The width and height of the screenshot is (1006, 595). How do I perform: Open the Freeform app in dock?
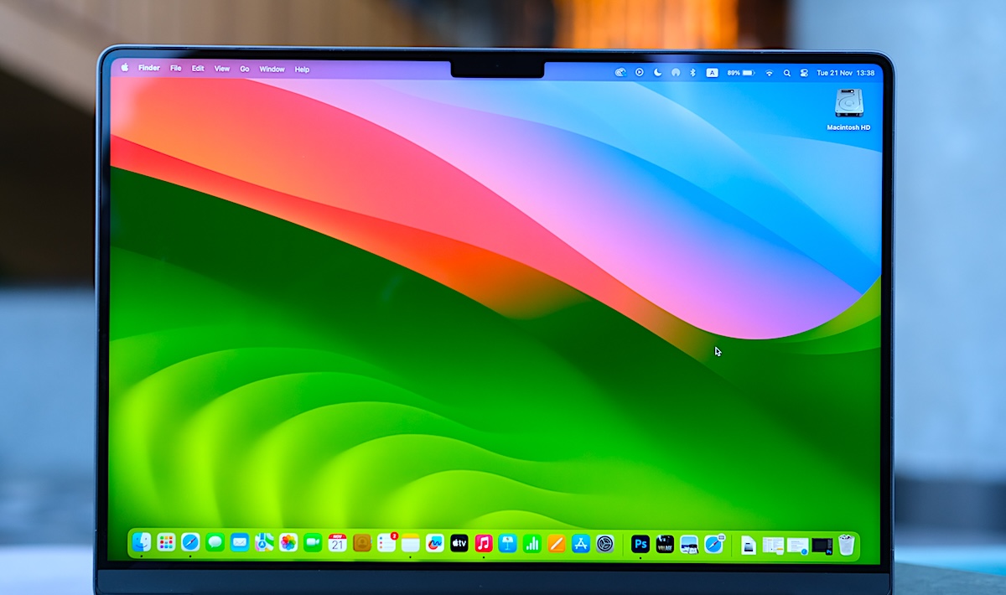[434, 543]
